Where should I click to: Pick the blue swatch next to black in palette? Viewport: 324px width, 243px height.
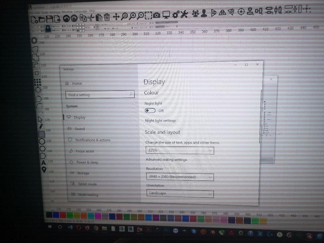(56, 215)
